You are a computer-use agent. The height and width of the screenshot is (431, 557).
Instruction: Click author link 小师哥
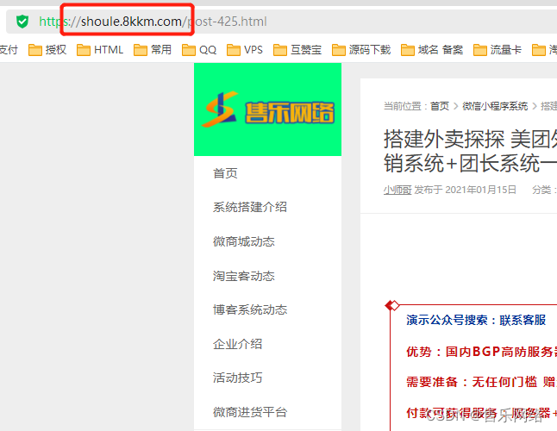coord(397,190)
